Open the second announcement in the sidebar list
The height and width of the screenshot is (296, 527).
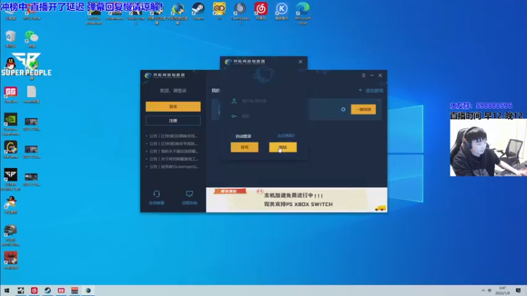click(x=172, y=143)
